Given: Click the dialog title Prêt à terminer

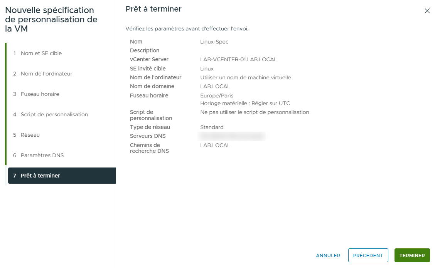Looking at the screenshot, I should tap(153, 9).
